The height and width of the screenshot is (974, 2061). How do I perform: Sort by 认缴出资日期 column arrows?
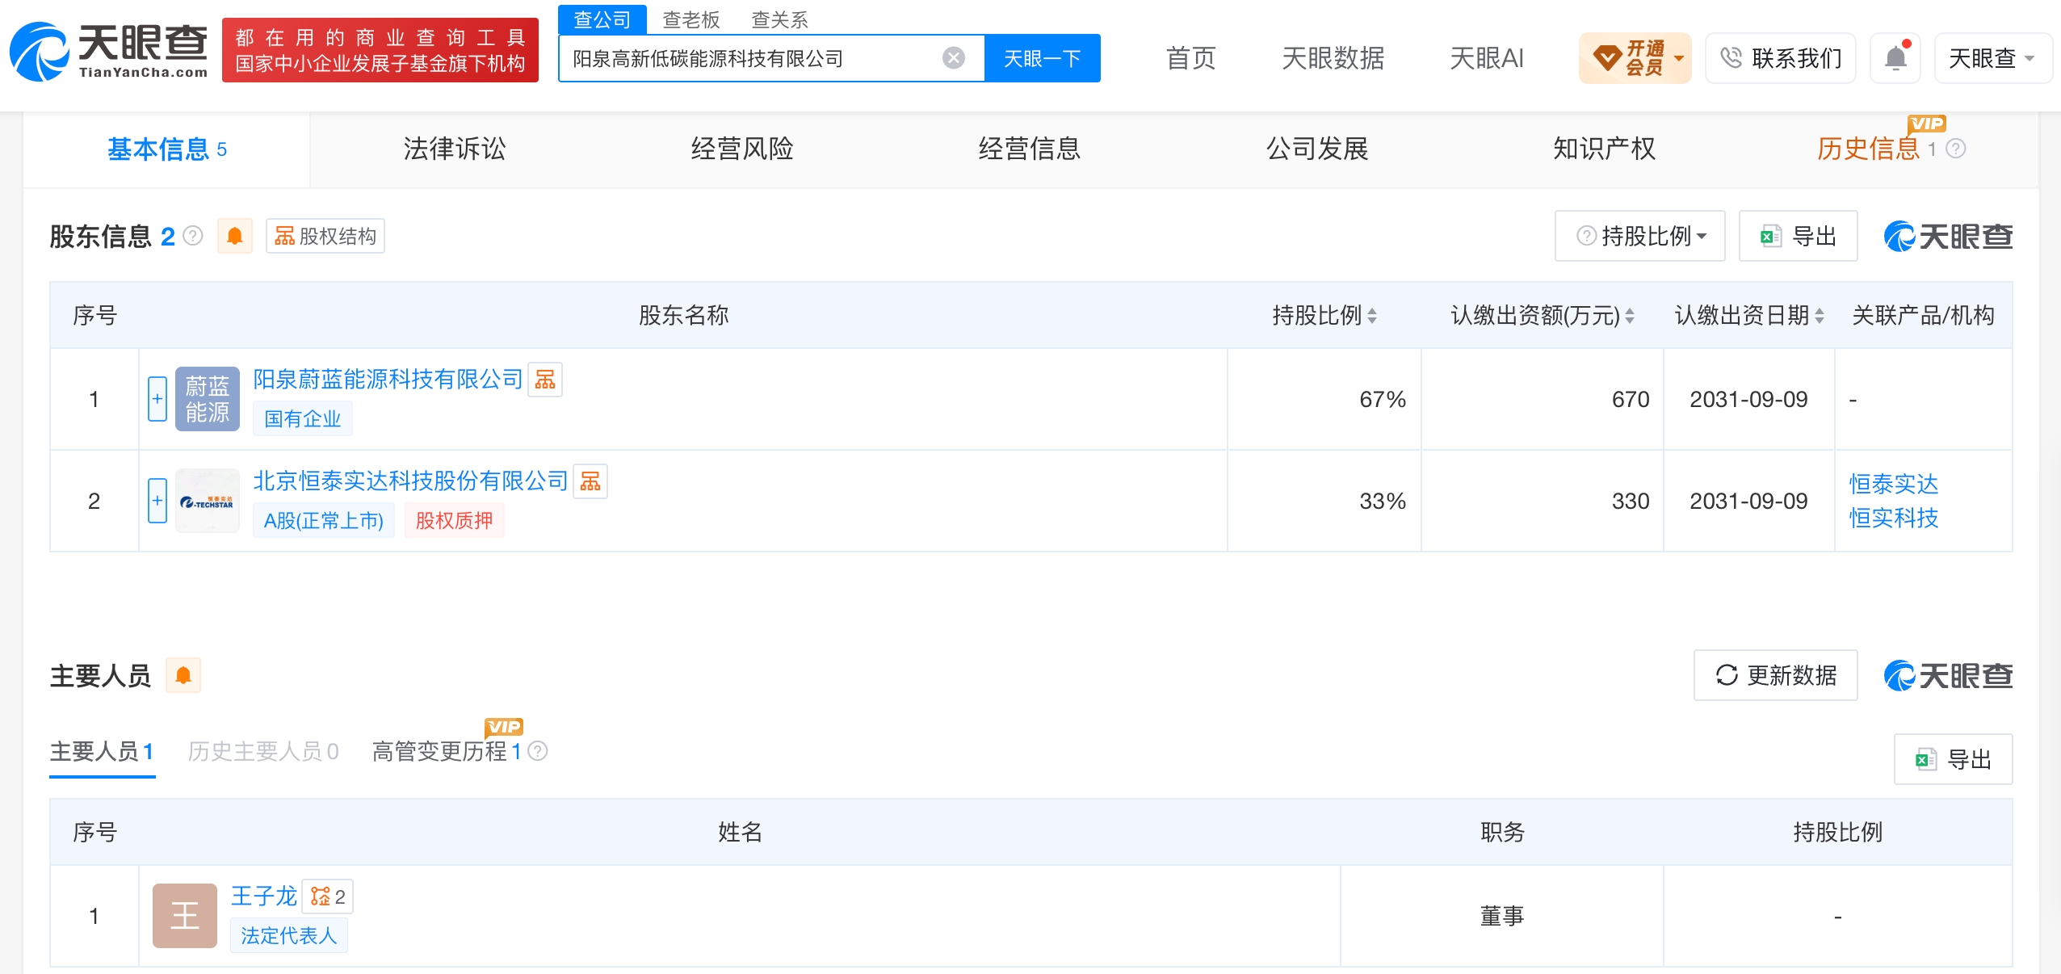pos(1820,316)
